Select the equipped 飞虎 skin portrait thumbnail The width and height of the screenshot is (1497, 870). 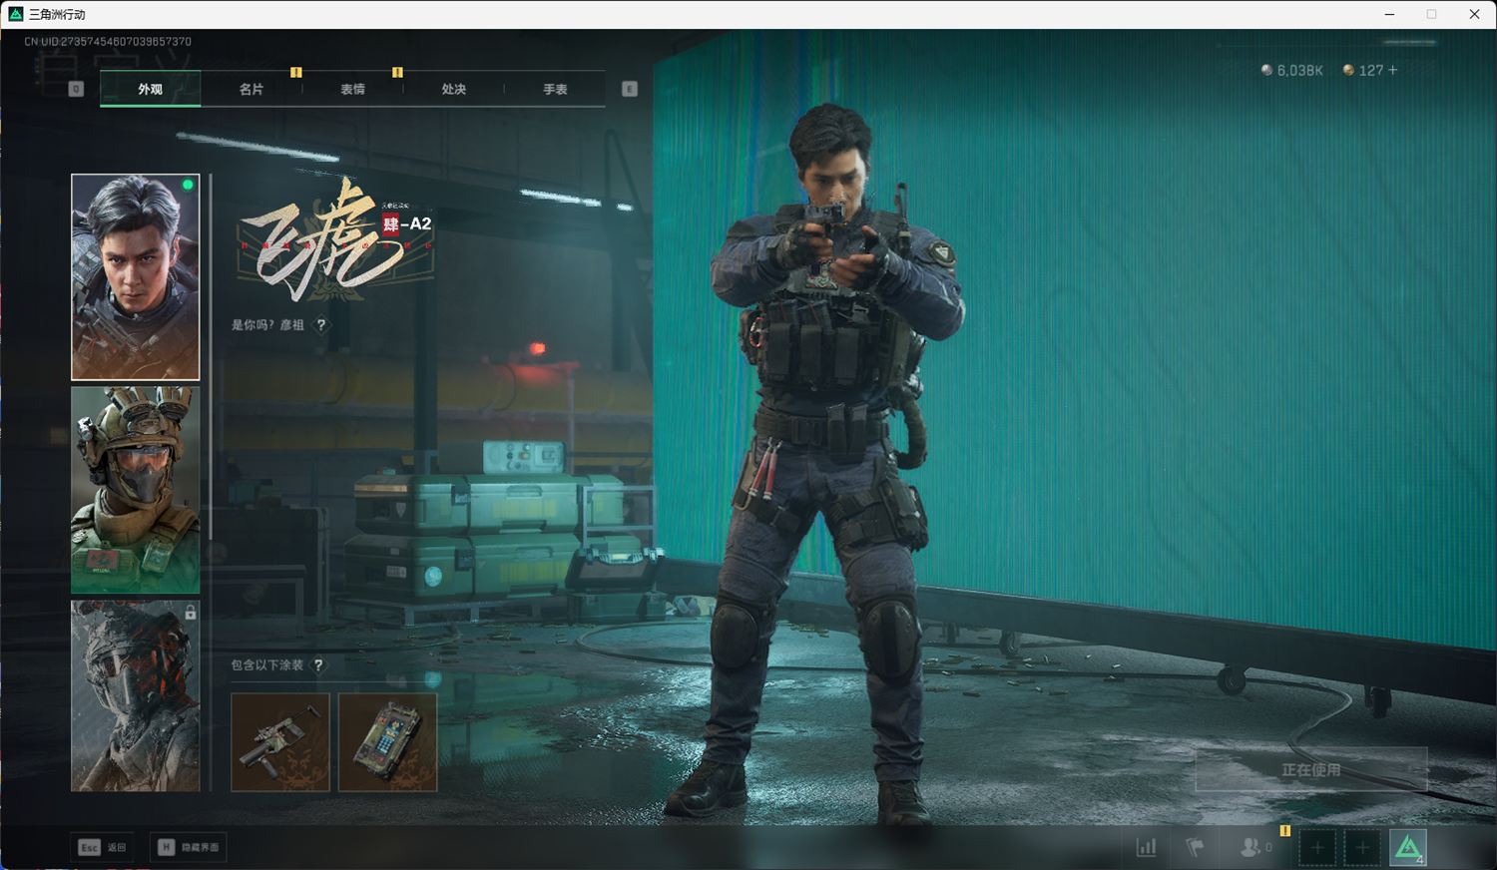pos(136,277)
